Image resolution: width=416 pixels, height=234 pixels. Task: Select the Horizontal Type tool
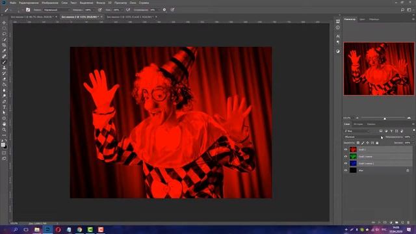pos(4,107)
